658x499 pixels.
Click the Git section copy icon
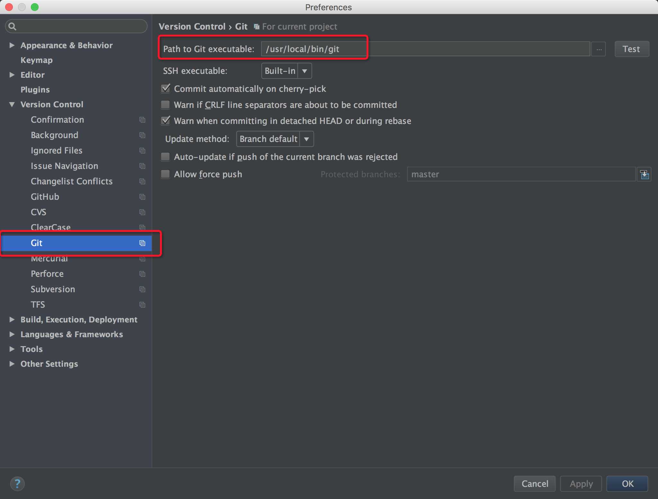[142, 243]
